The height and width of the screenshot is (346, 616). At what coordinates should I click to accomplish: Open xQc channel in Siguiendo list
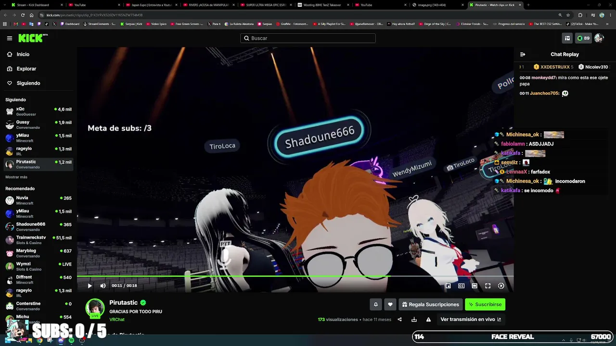point(38,111)
